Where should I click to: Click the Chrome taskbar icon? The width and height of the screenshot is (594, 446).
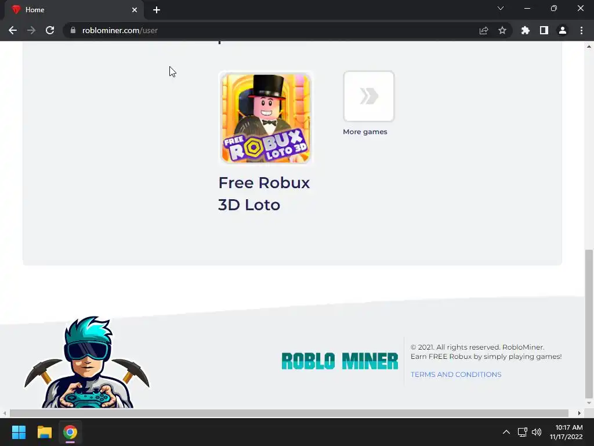tap(70, 432)
